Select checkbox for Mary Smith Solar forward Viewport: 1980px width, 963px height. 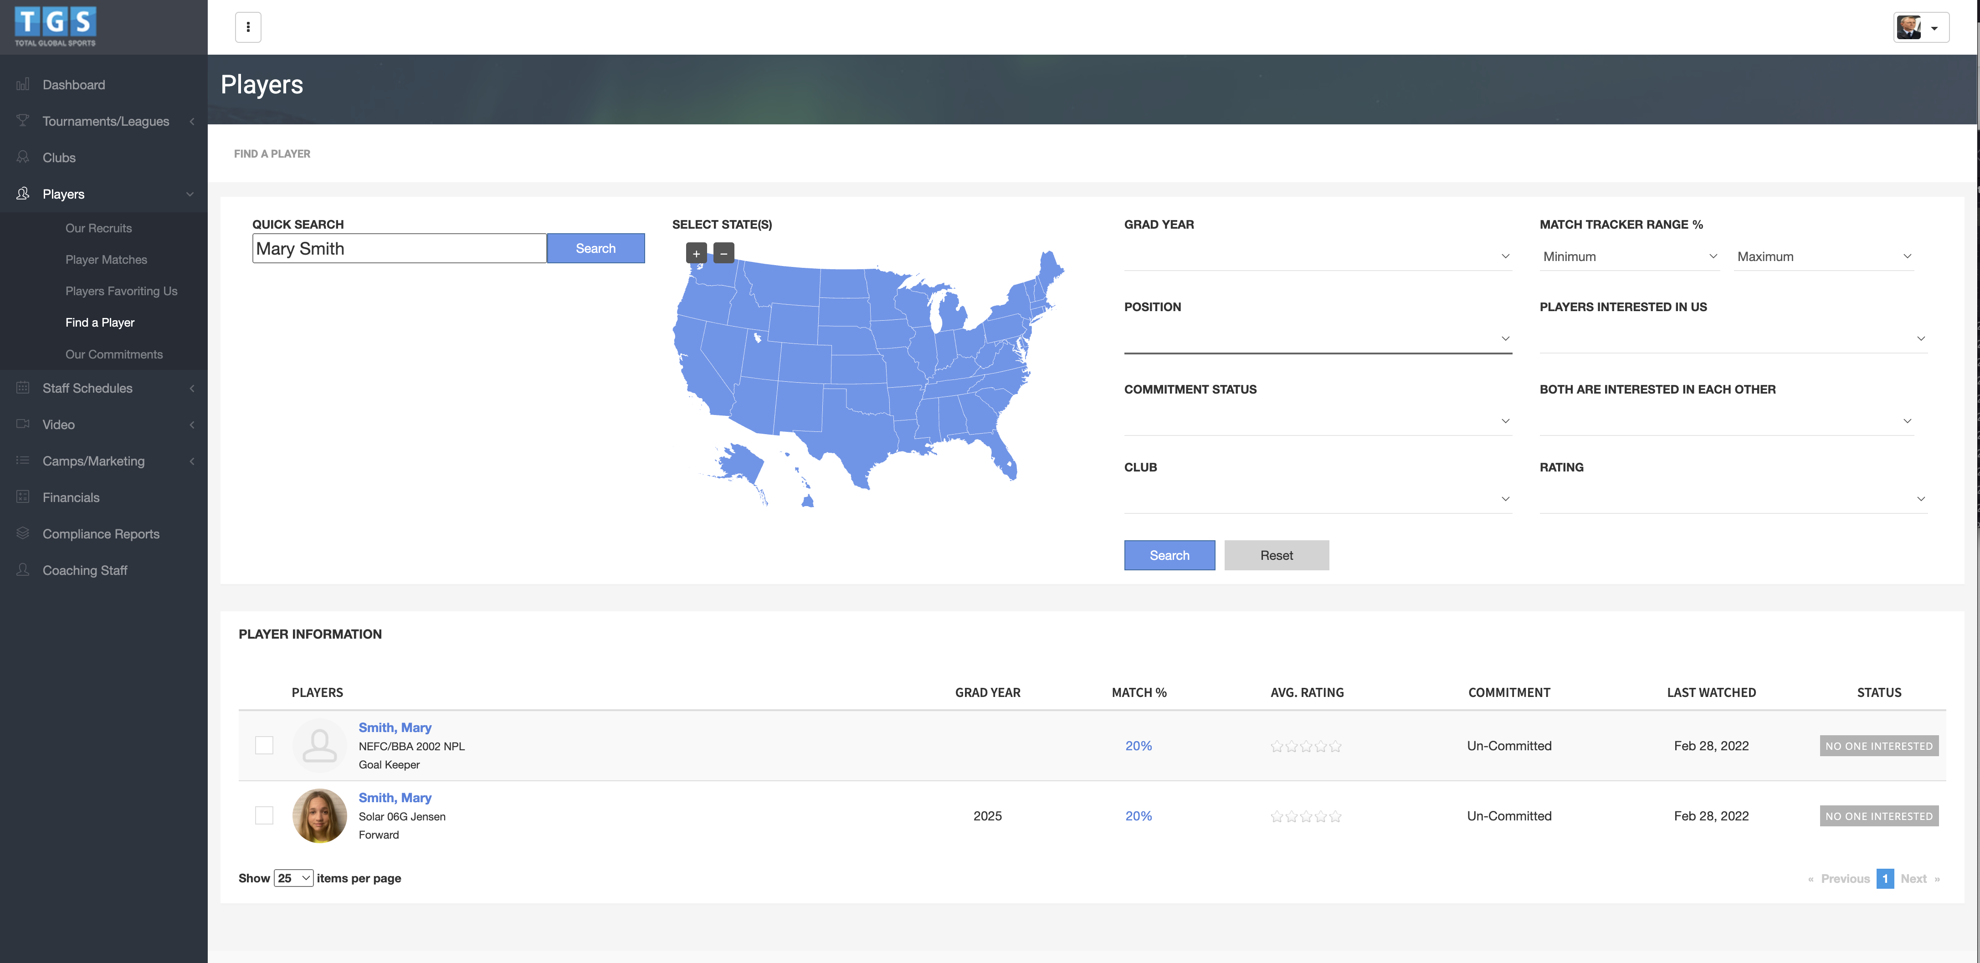[264, 815]
